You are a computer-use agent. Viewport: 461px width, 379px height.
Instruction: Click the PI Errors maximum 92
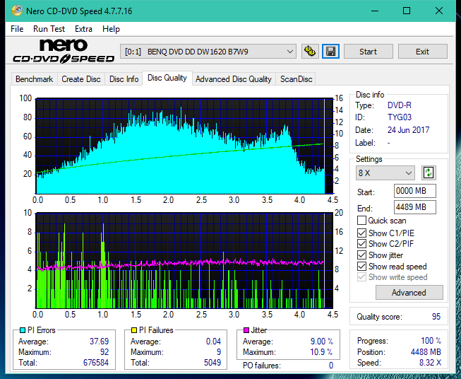pos(104,351)
